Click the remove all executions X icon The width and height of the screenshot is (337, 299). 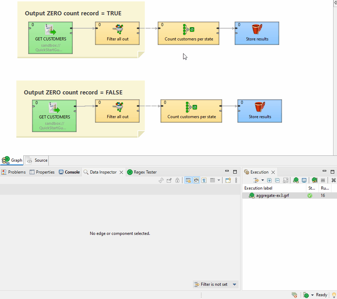pos(333,180)
